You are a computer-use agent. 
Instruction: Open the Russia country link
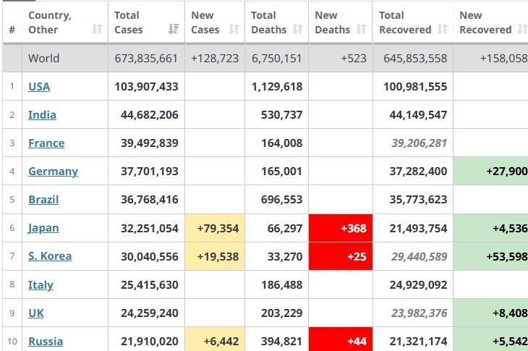click(x=46, y=341)
